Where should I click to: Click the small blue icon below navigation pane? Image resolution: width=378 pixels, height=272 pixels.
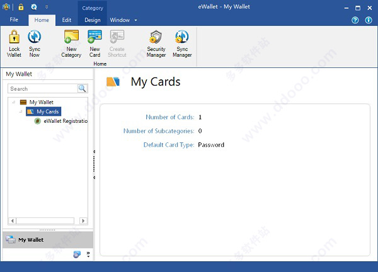click(77, 254)
